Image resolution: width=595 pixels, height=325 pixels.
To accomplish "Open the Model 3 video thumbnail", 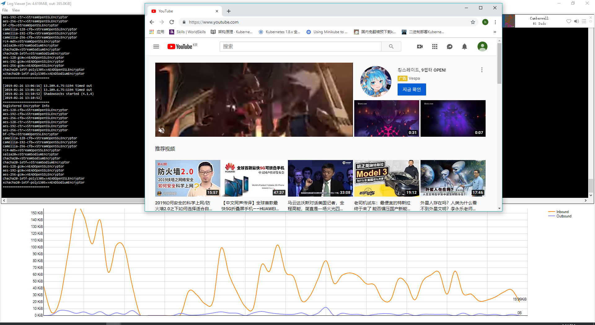I will point(386,178).
